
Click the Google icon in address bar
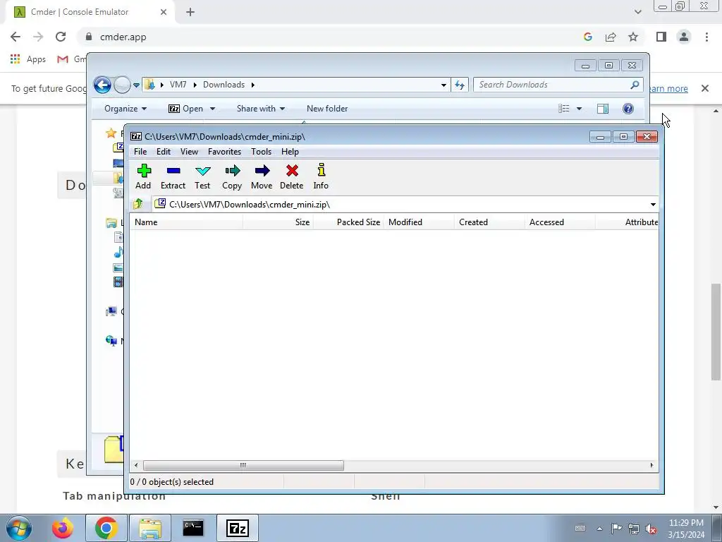pyautogui.click(x=588, y=37)
